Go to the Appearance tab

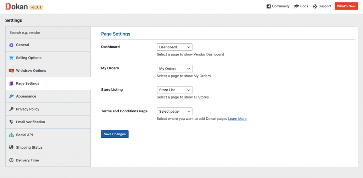point(48,96)
